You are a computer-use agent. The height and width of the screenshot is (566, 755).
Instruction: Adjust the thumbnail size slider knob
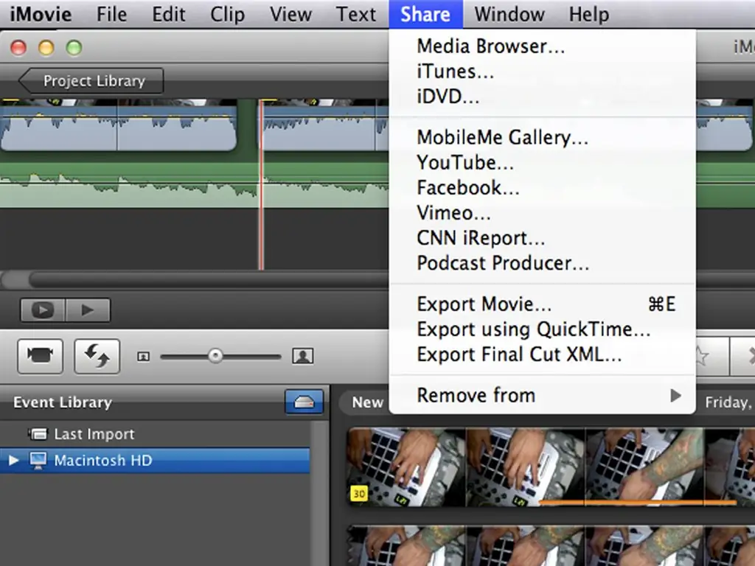click(215, 356)
